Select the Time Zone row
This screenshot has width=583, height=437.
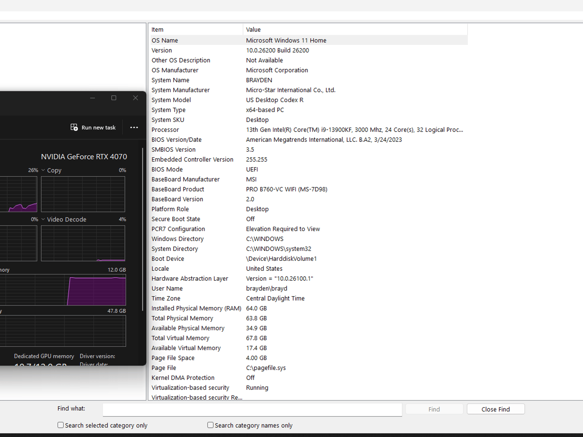coord(309,298)
